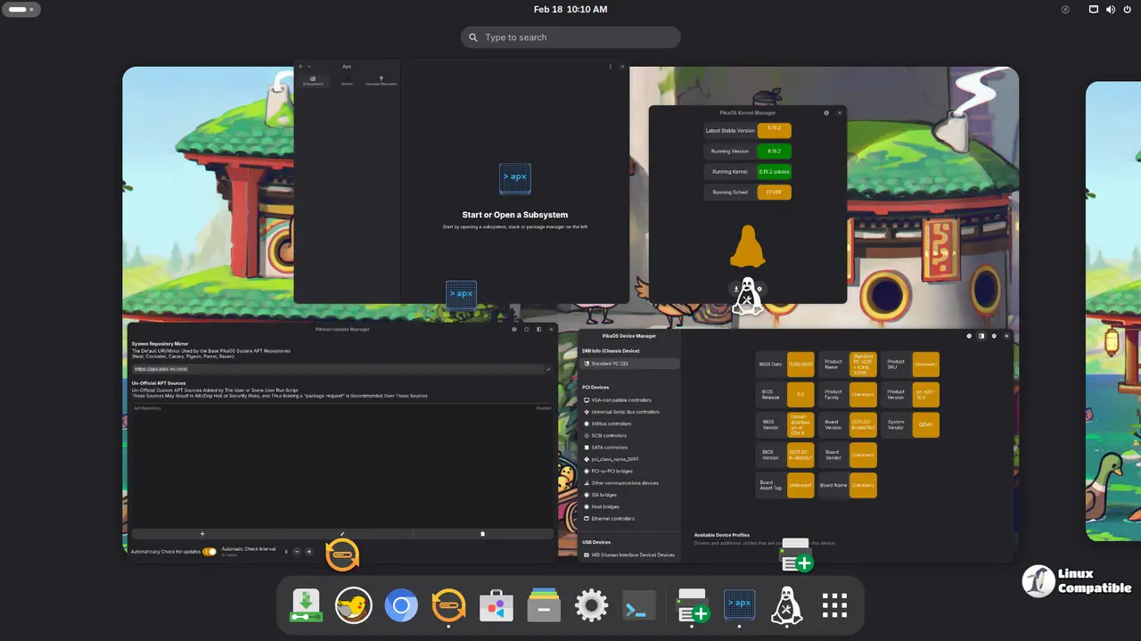1141x641 pixels.
Task: Open the software store dock icon
Action: [x=497, y=607]
